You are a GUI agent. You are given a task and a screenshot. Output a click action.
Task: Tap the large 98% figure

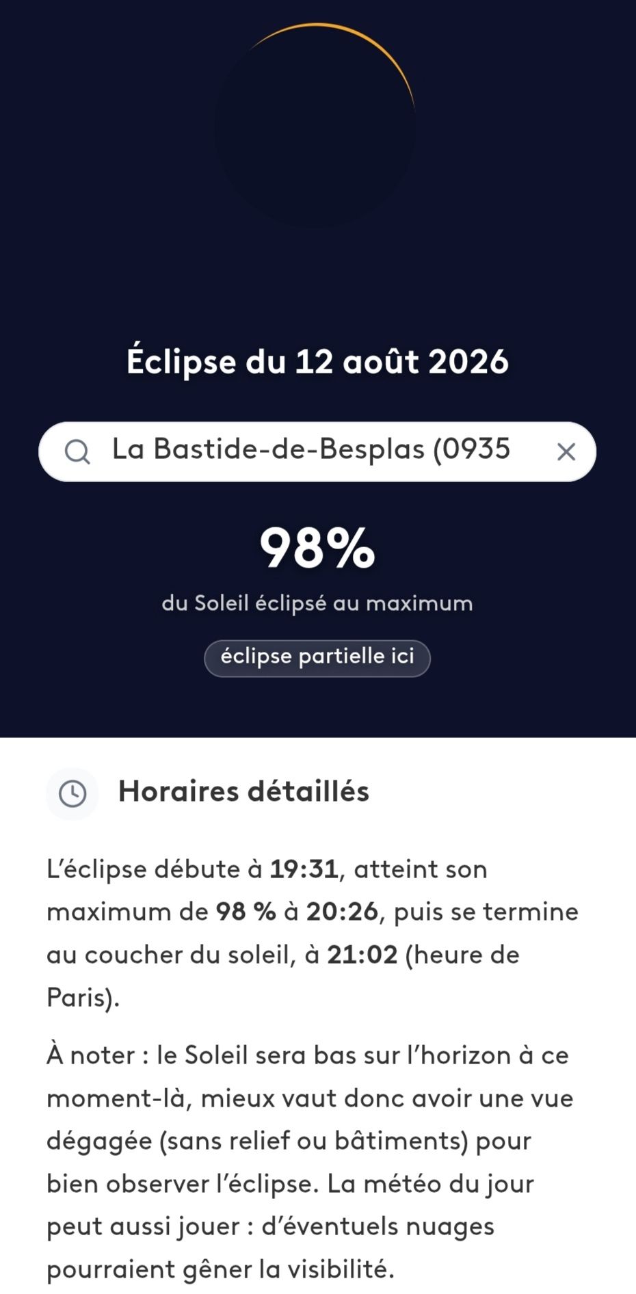pos(317,547)
